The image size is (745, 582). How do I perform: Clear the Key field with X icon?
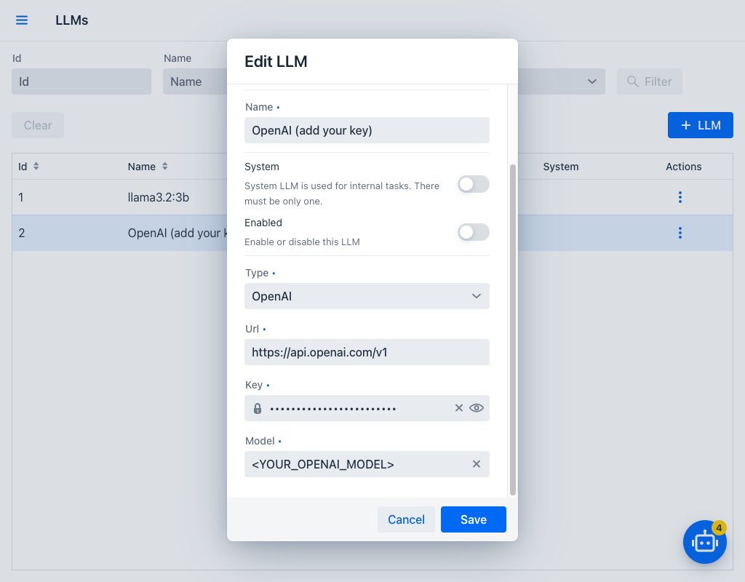click(459, 408)
